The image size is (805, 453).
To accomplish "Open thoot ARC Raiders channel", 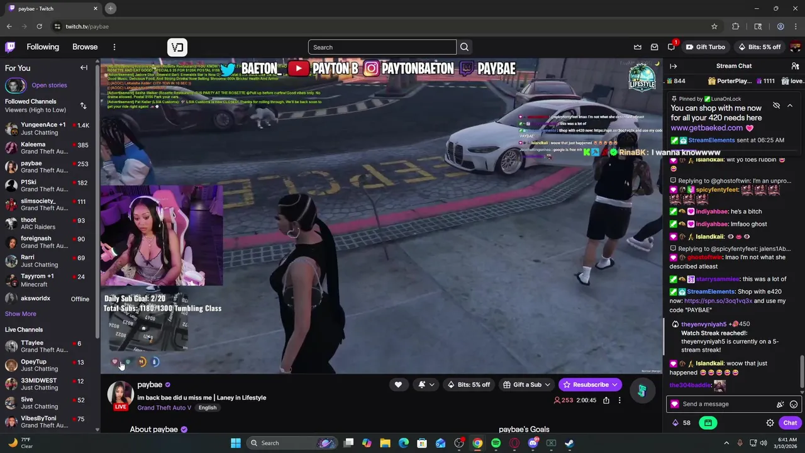I will 48,223.
